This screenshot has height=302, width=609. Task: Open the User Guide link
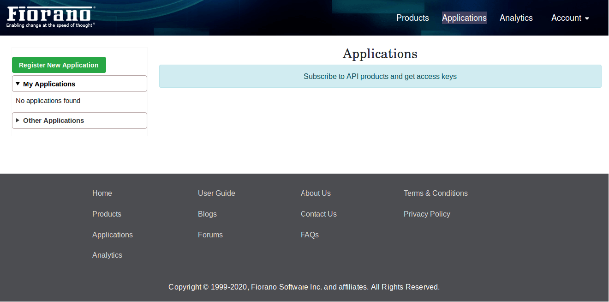[x=216, y=193]
